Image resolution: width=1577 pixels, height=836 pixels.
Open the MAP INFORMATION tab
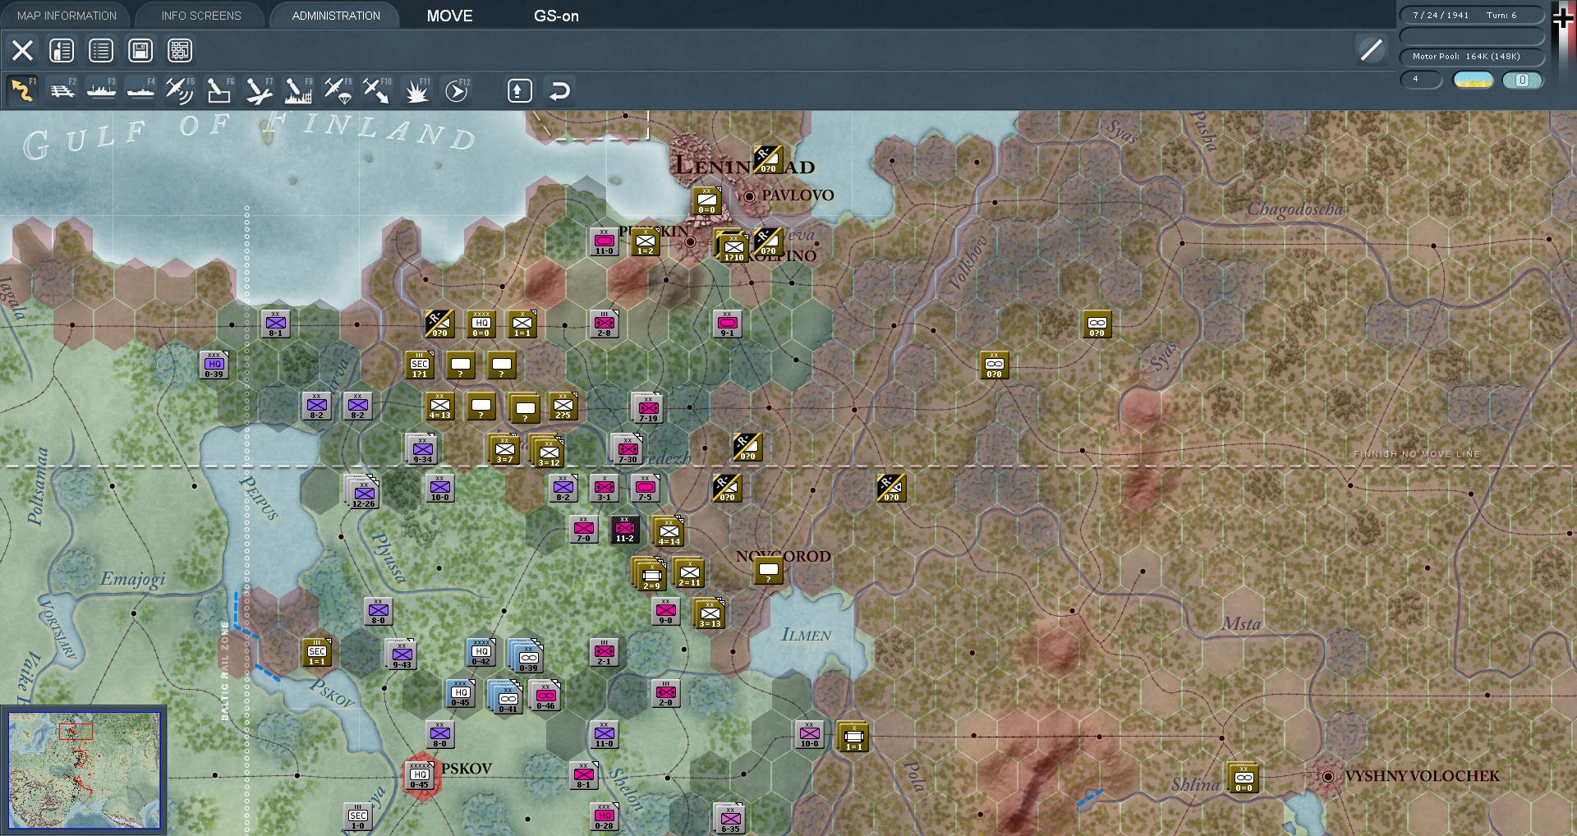tap(67, 16)
